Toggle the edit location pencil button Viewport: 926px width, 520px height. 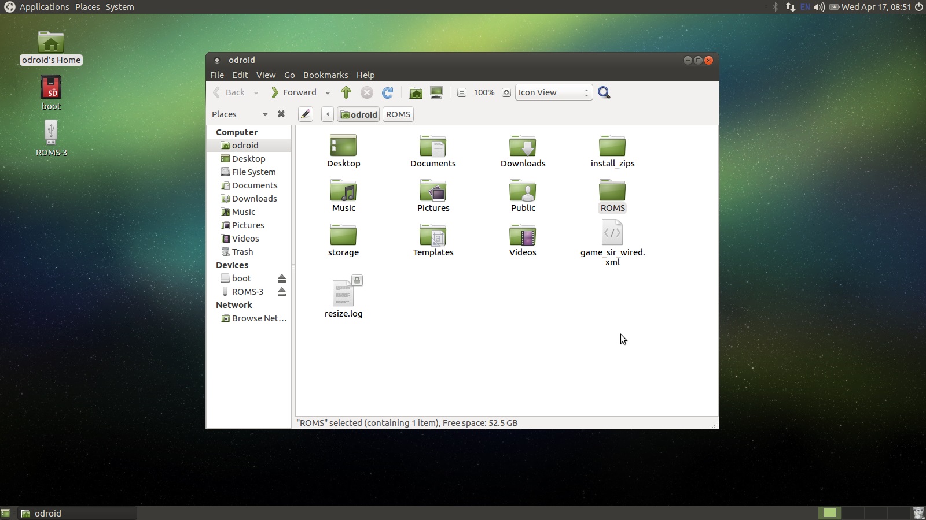306,114
